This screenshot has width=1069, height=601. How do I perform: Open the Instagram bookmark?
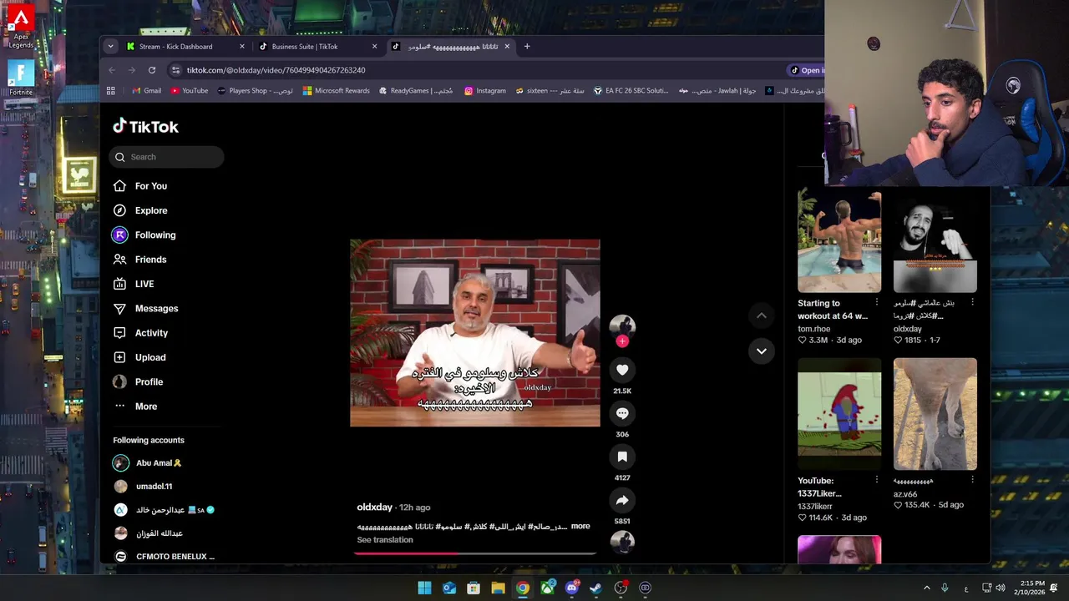485,90
